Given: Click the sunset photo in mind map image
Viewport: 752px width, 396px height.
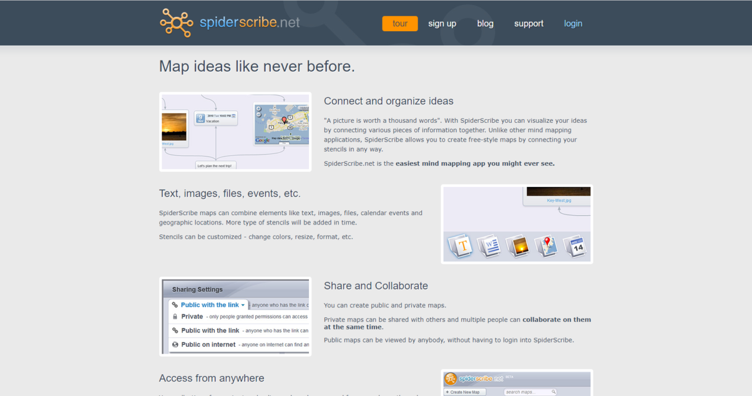Looking at the screenshot, I should (x=174, y=127).
